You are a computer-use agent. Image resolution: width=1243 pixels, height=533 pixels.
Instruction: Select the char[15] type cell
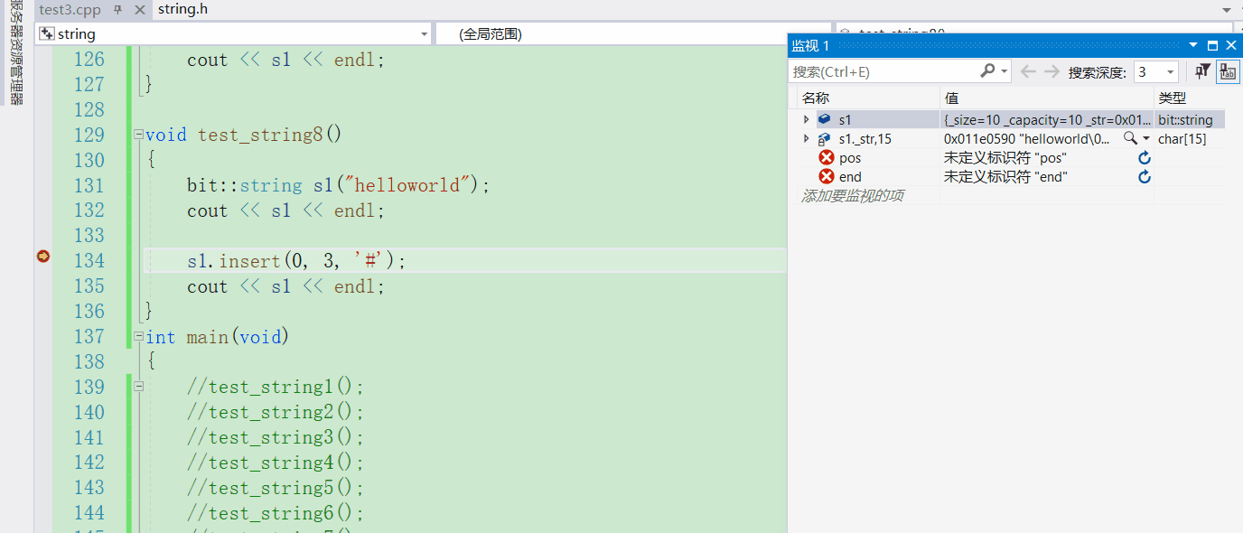pos(1182,139)
